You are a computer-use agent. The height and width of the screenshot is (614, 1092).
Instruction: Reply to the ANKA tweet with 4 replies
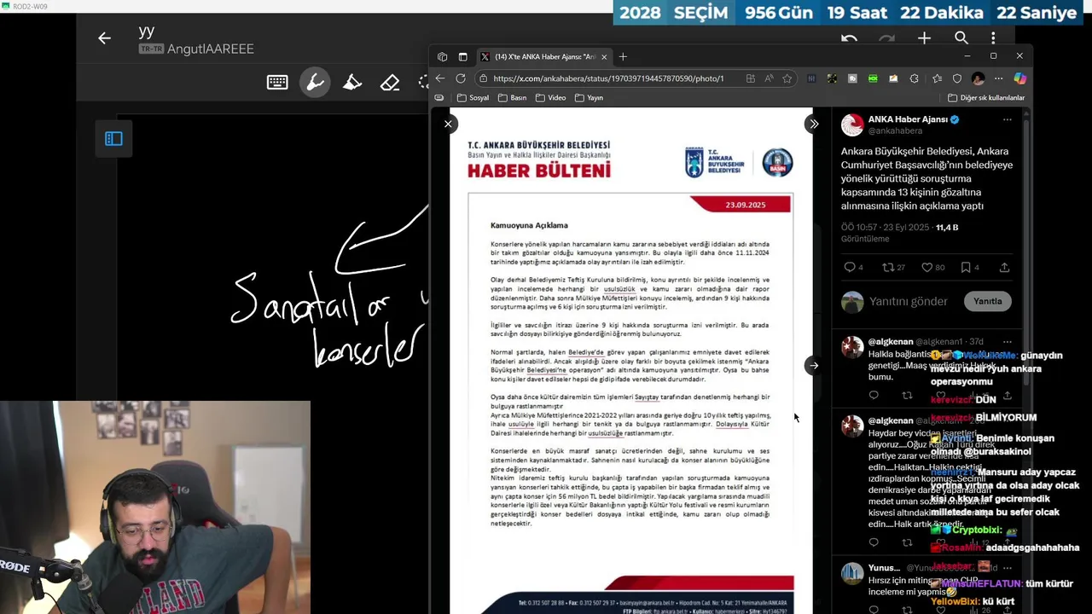click(854, 268)
